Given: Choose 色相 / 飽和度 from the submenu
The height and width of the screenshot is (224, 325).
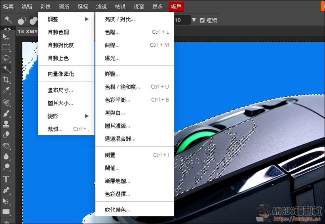Looking at the screenshot, I should 122,87.
